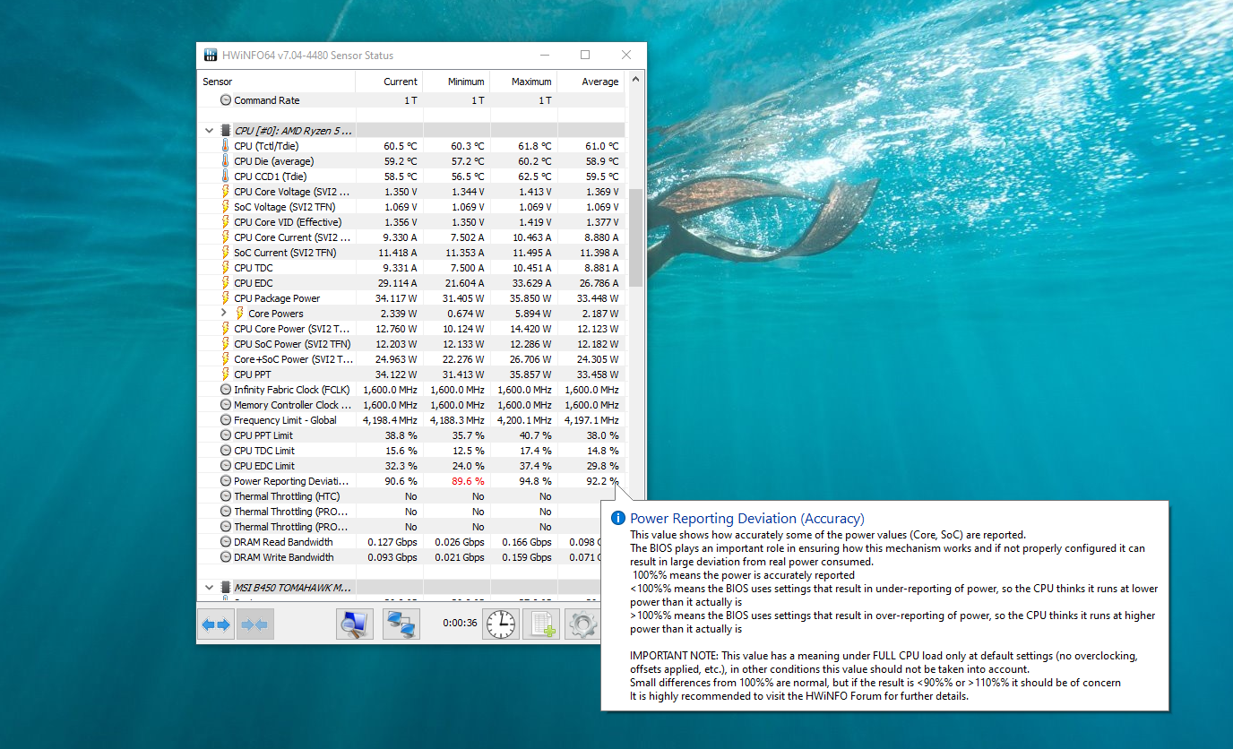The width and height of the screenshot is (1233, 749).
Task: Select the Memory Controller Clock row label
Action: click(292, 405)
